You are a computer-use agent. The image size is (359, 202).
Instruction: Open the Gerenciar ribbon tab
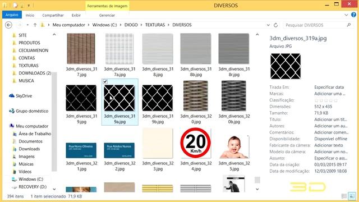tap(107, 15)
